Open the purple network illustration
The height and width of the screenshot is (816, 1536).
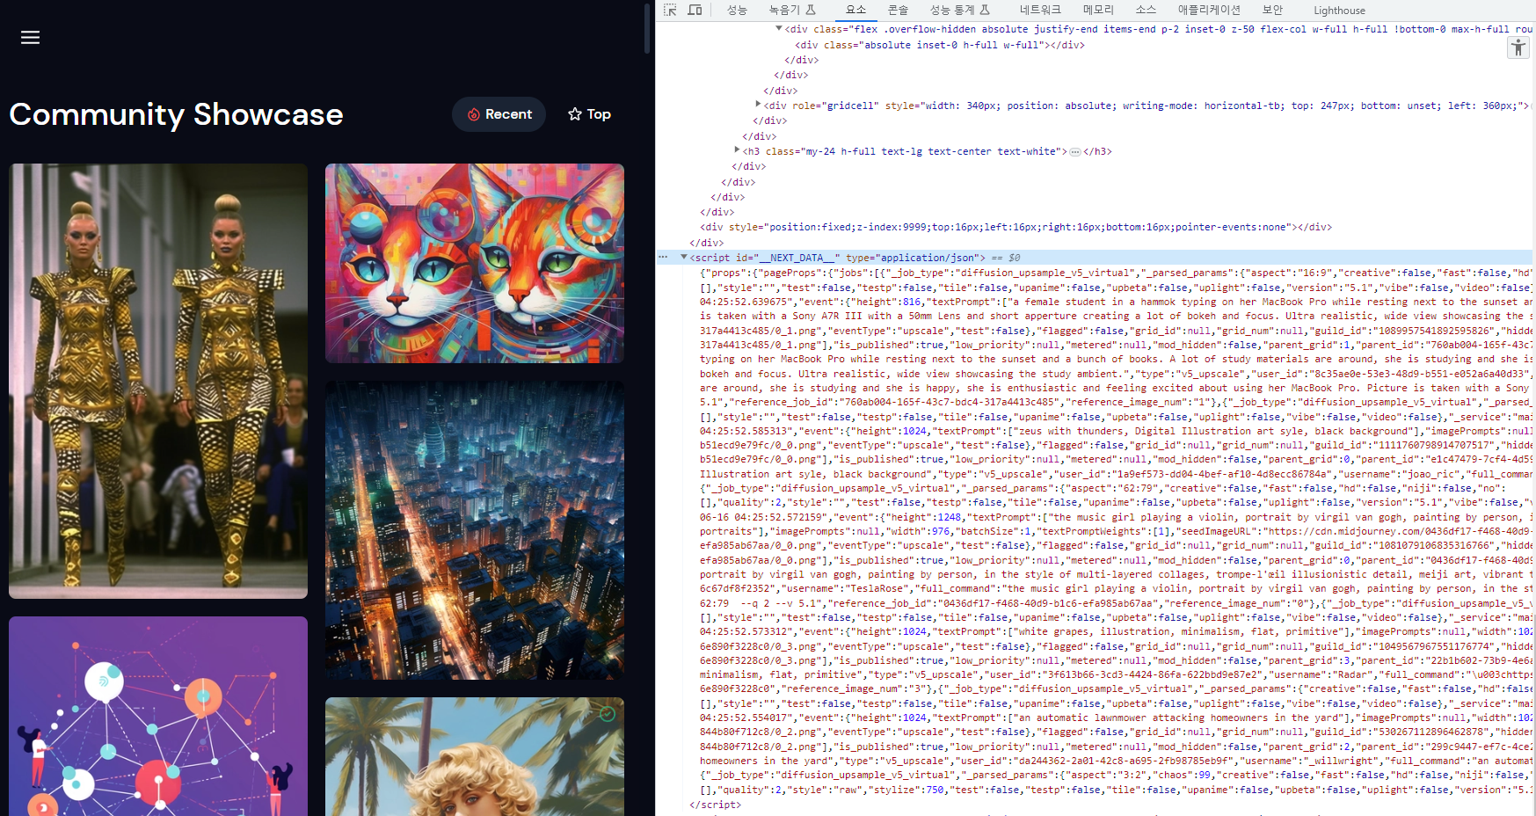click(158, 716)
